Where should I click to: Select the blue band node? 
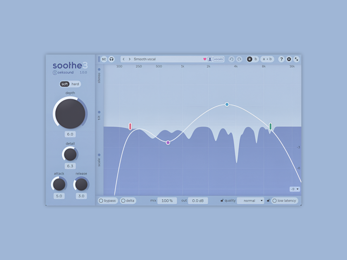227,104
